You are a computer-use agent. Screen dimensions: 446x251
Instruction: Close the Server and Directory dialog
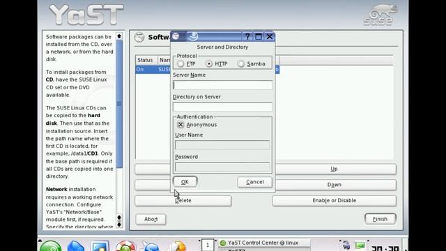pyautogui.click(x=270, y=37)
